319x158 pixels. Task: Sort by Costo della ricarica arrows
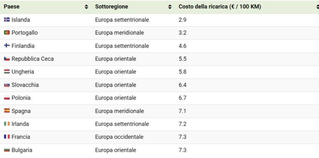318,7
